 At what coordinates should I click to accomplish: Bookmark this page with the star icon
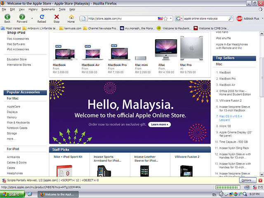[x=165, y=19]
